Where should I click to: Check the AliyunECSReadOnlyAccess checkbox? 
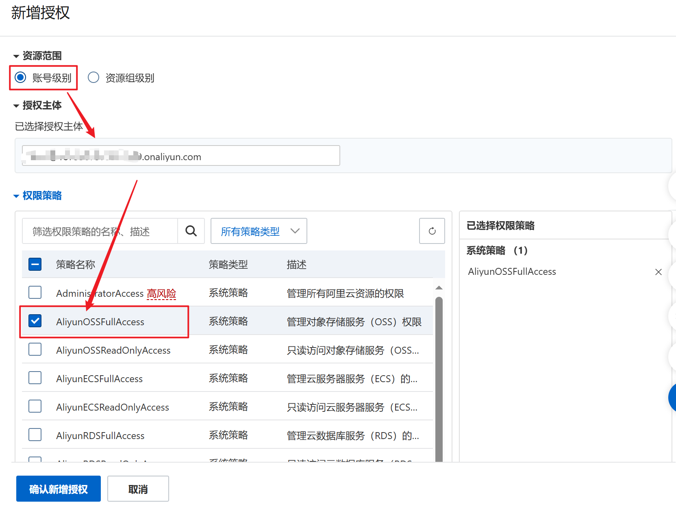pyautogui.click(x=35, y=406)
